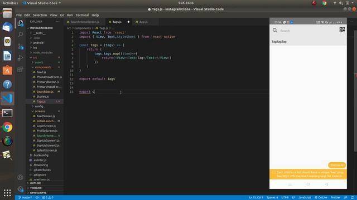This screenshot has height=200, width=357.
Task: Change JavaScript language mode in status bar
Action: pyautogui.click(x=305, y=198)
